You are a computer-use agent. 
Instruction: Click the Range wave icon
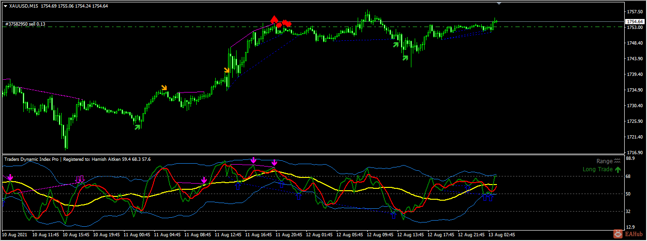618,161
